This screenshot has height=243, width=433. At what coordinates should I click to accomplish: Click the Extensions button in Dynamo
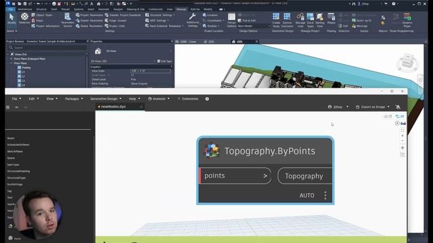(188, 99)
